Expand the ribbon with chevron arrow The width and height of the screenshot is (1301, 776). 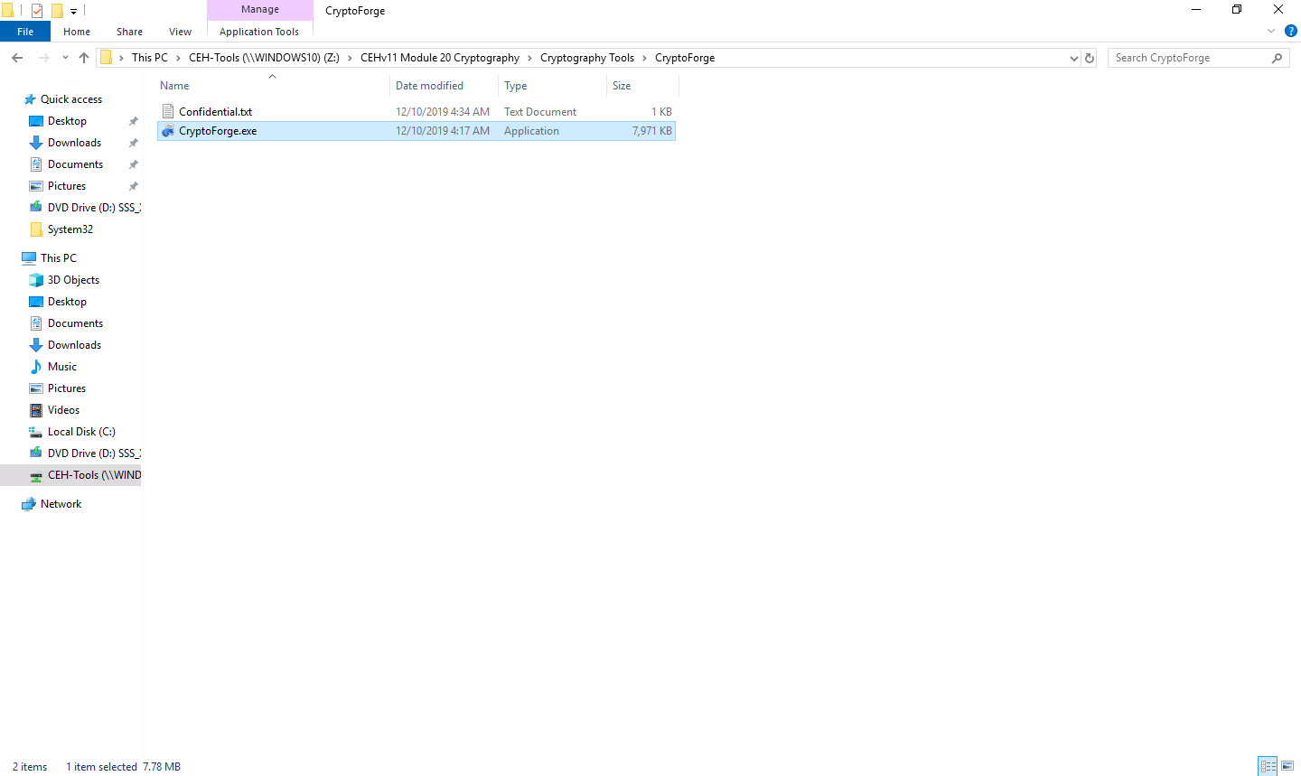[1270, 31]
